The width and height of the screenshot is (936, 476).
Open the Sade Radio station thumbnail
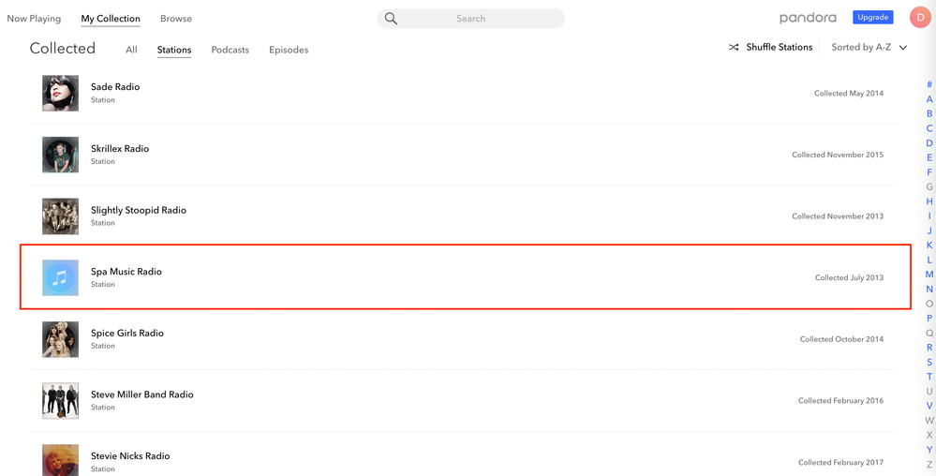pos(60,93)
